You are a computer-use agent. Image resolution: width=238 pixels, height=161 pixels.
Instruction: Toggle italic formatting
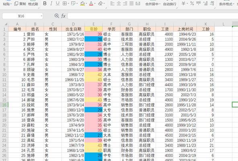(x=51, y=3)
